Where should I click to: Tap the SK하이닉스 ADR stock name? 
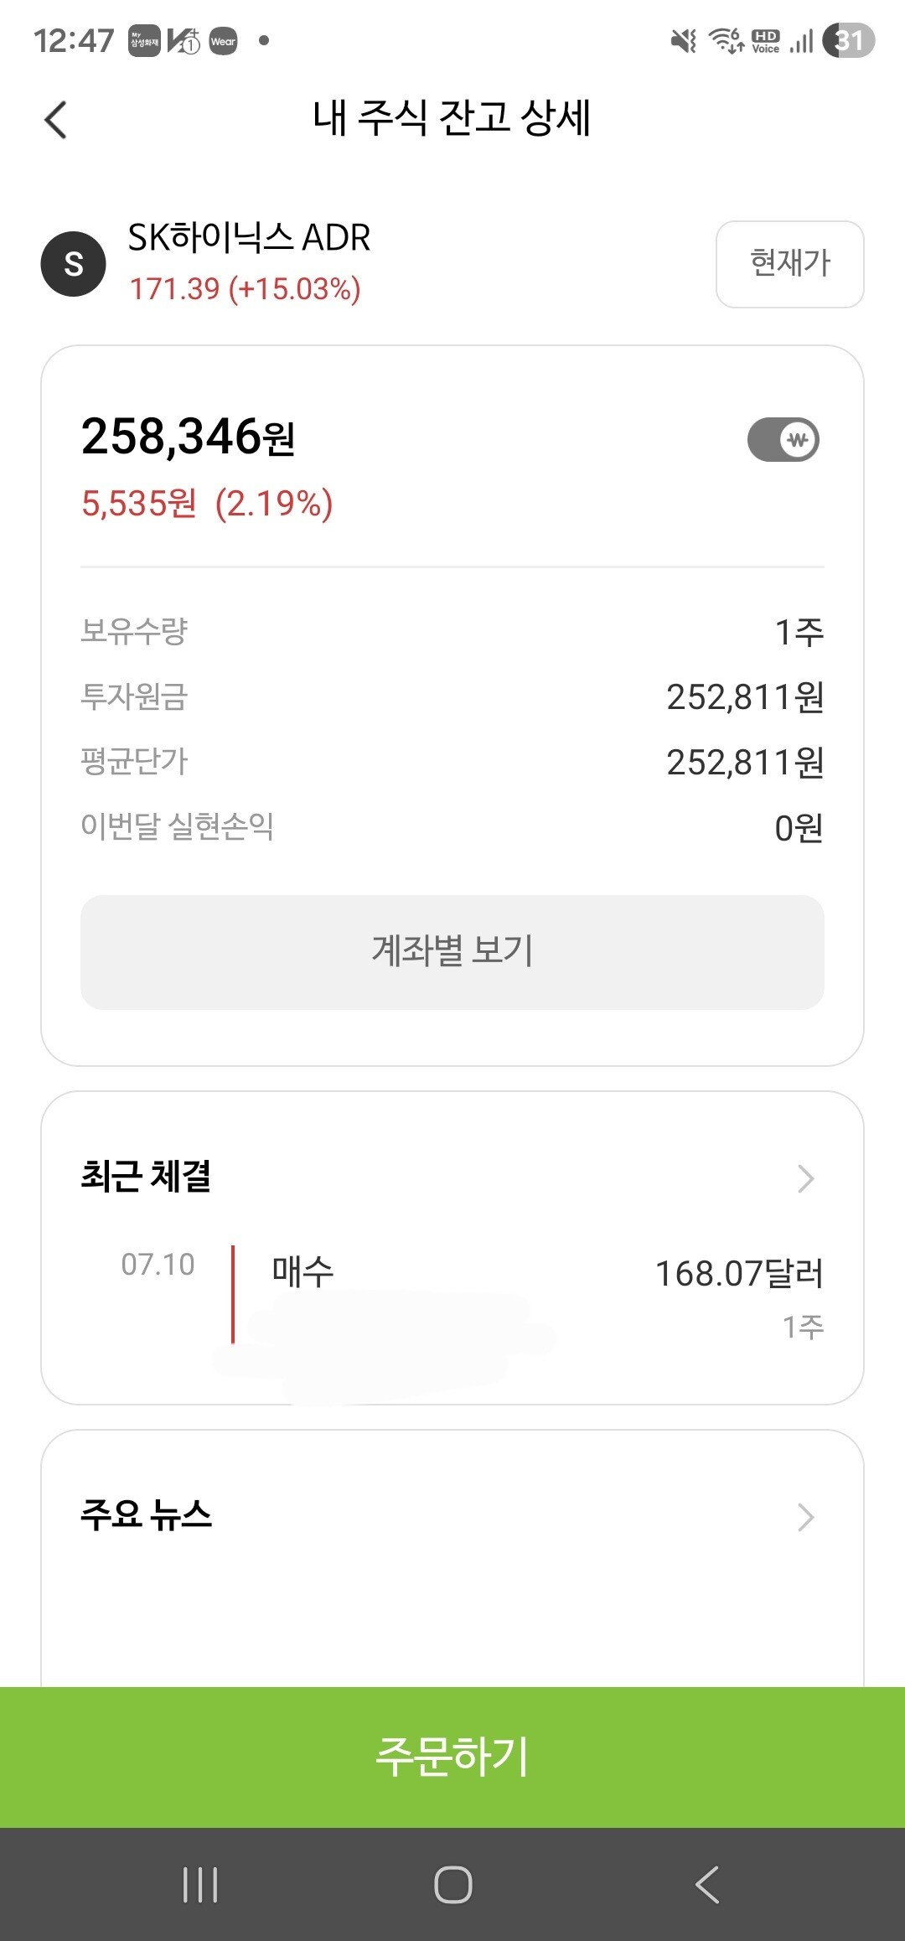[249, 238]
